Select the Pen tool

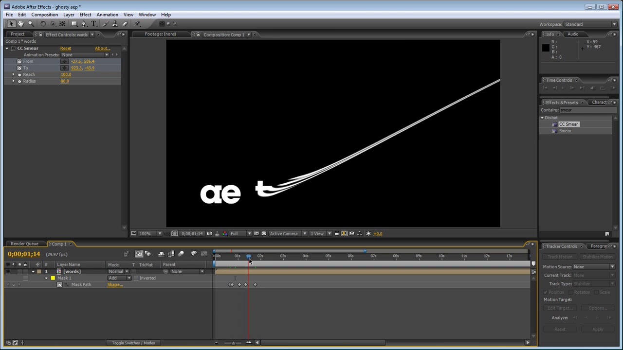point(84,24)
